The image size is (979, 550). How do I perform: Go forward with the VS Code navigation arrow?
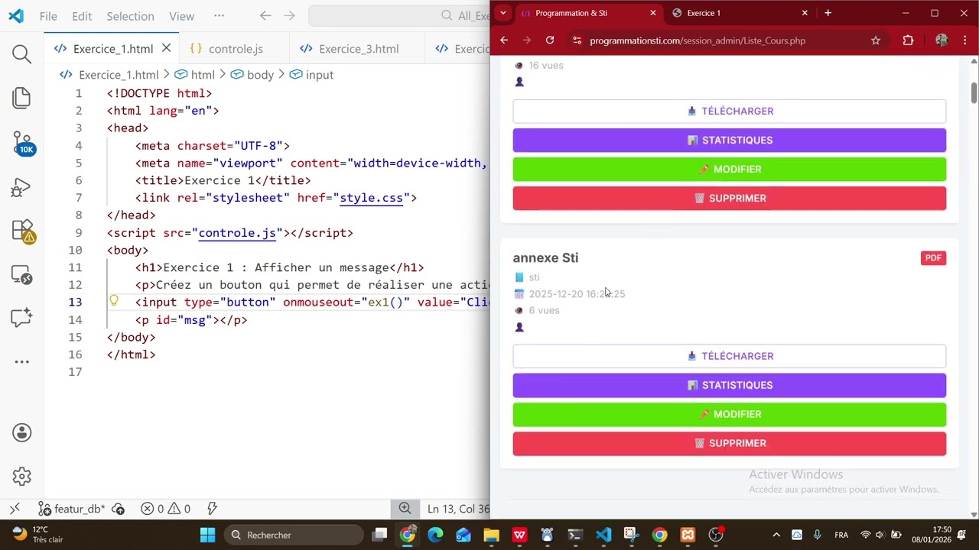289,16
